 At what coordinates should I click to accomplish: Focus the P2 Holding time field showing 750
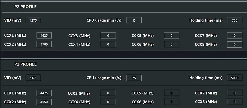click(235, 20)
